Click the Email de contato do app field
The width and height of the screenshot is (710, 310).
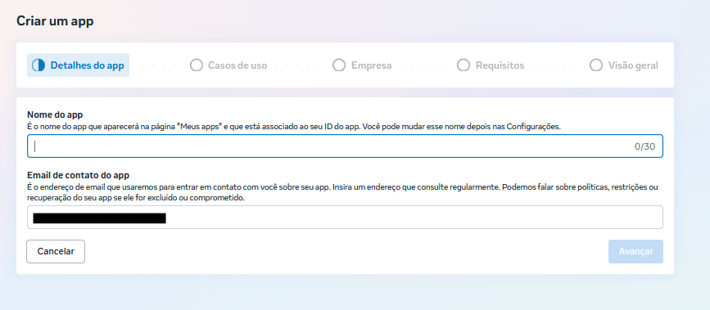pos(345,218)
